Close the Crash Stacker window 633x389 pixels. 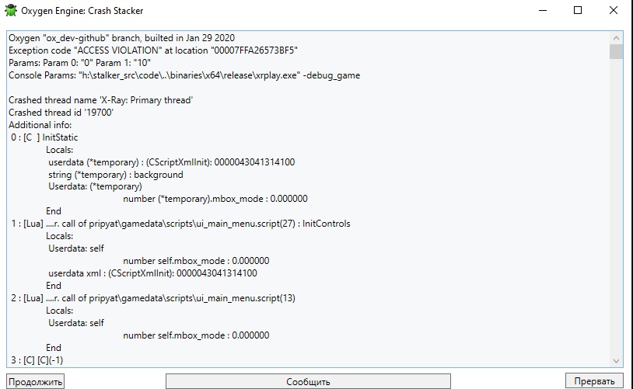click(614, 10)
